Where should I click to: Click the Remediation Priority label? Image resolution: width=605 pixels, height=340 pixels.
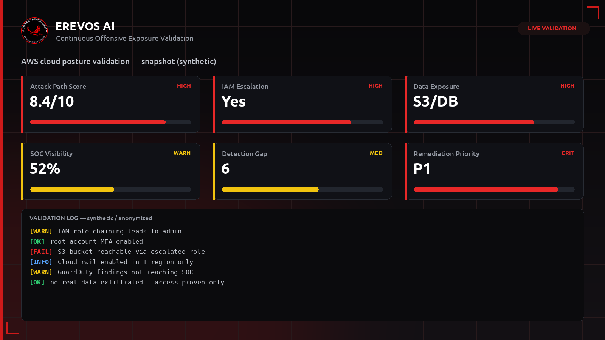(447, 154)
